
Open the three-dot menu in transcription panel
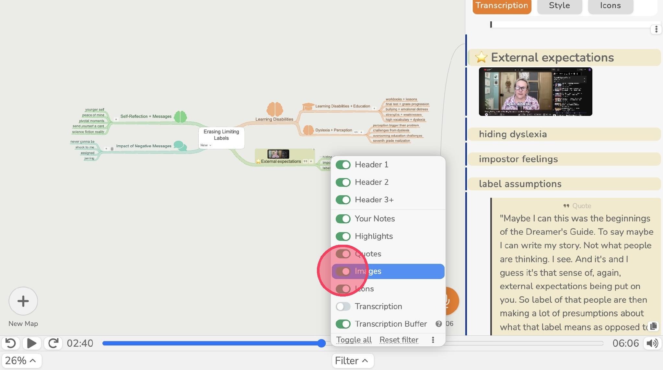pyautogui.click(x=656, y=29)
